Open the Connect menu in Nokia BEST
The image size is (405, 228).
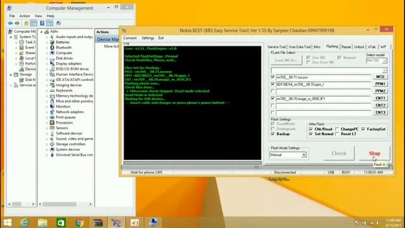pyautogui.click(x=130, y=38)
